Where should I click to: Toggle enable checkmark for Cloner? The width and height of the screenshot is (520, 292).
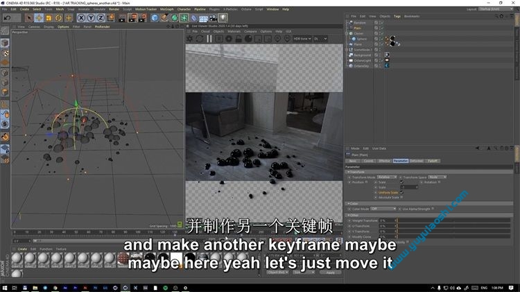[x=381, y=33]
